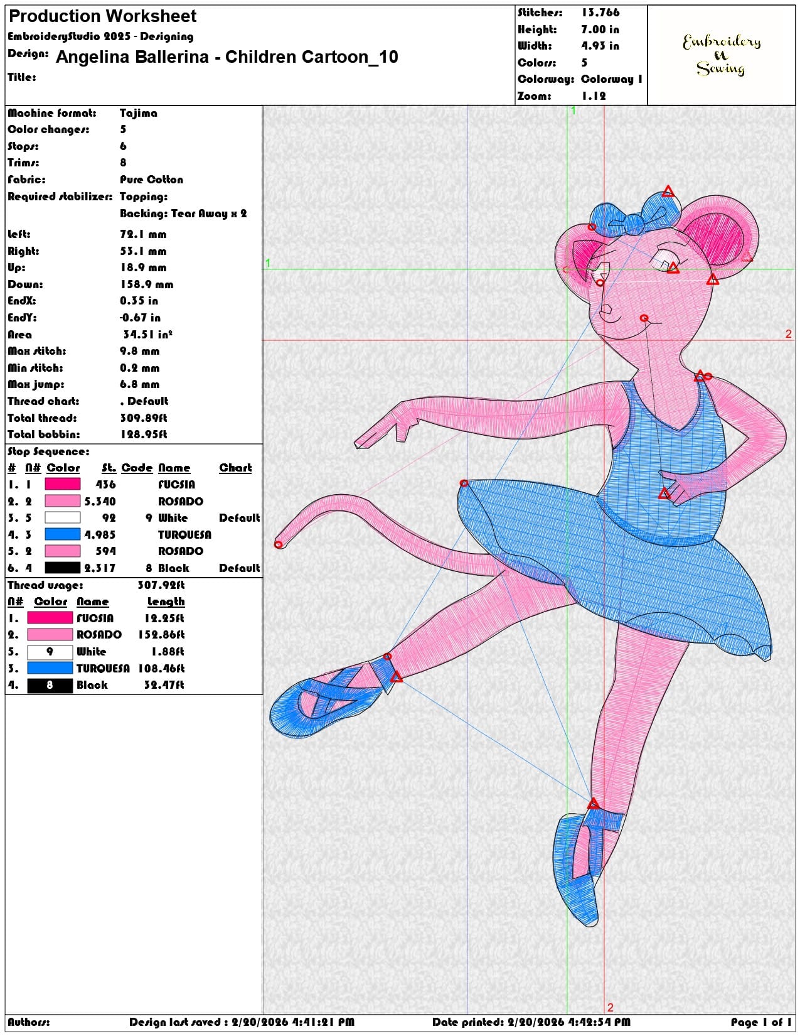Click the Area value 34.51 in²
Viewport: 800px width, 1036px height.
148,335
